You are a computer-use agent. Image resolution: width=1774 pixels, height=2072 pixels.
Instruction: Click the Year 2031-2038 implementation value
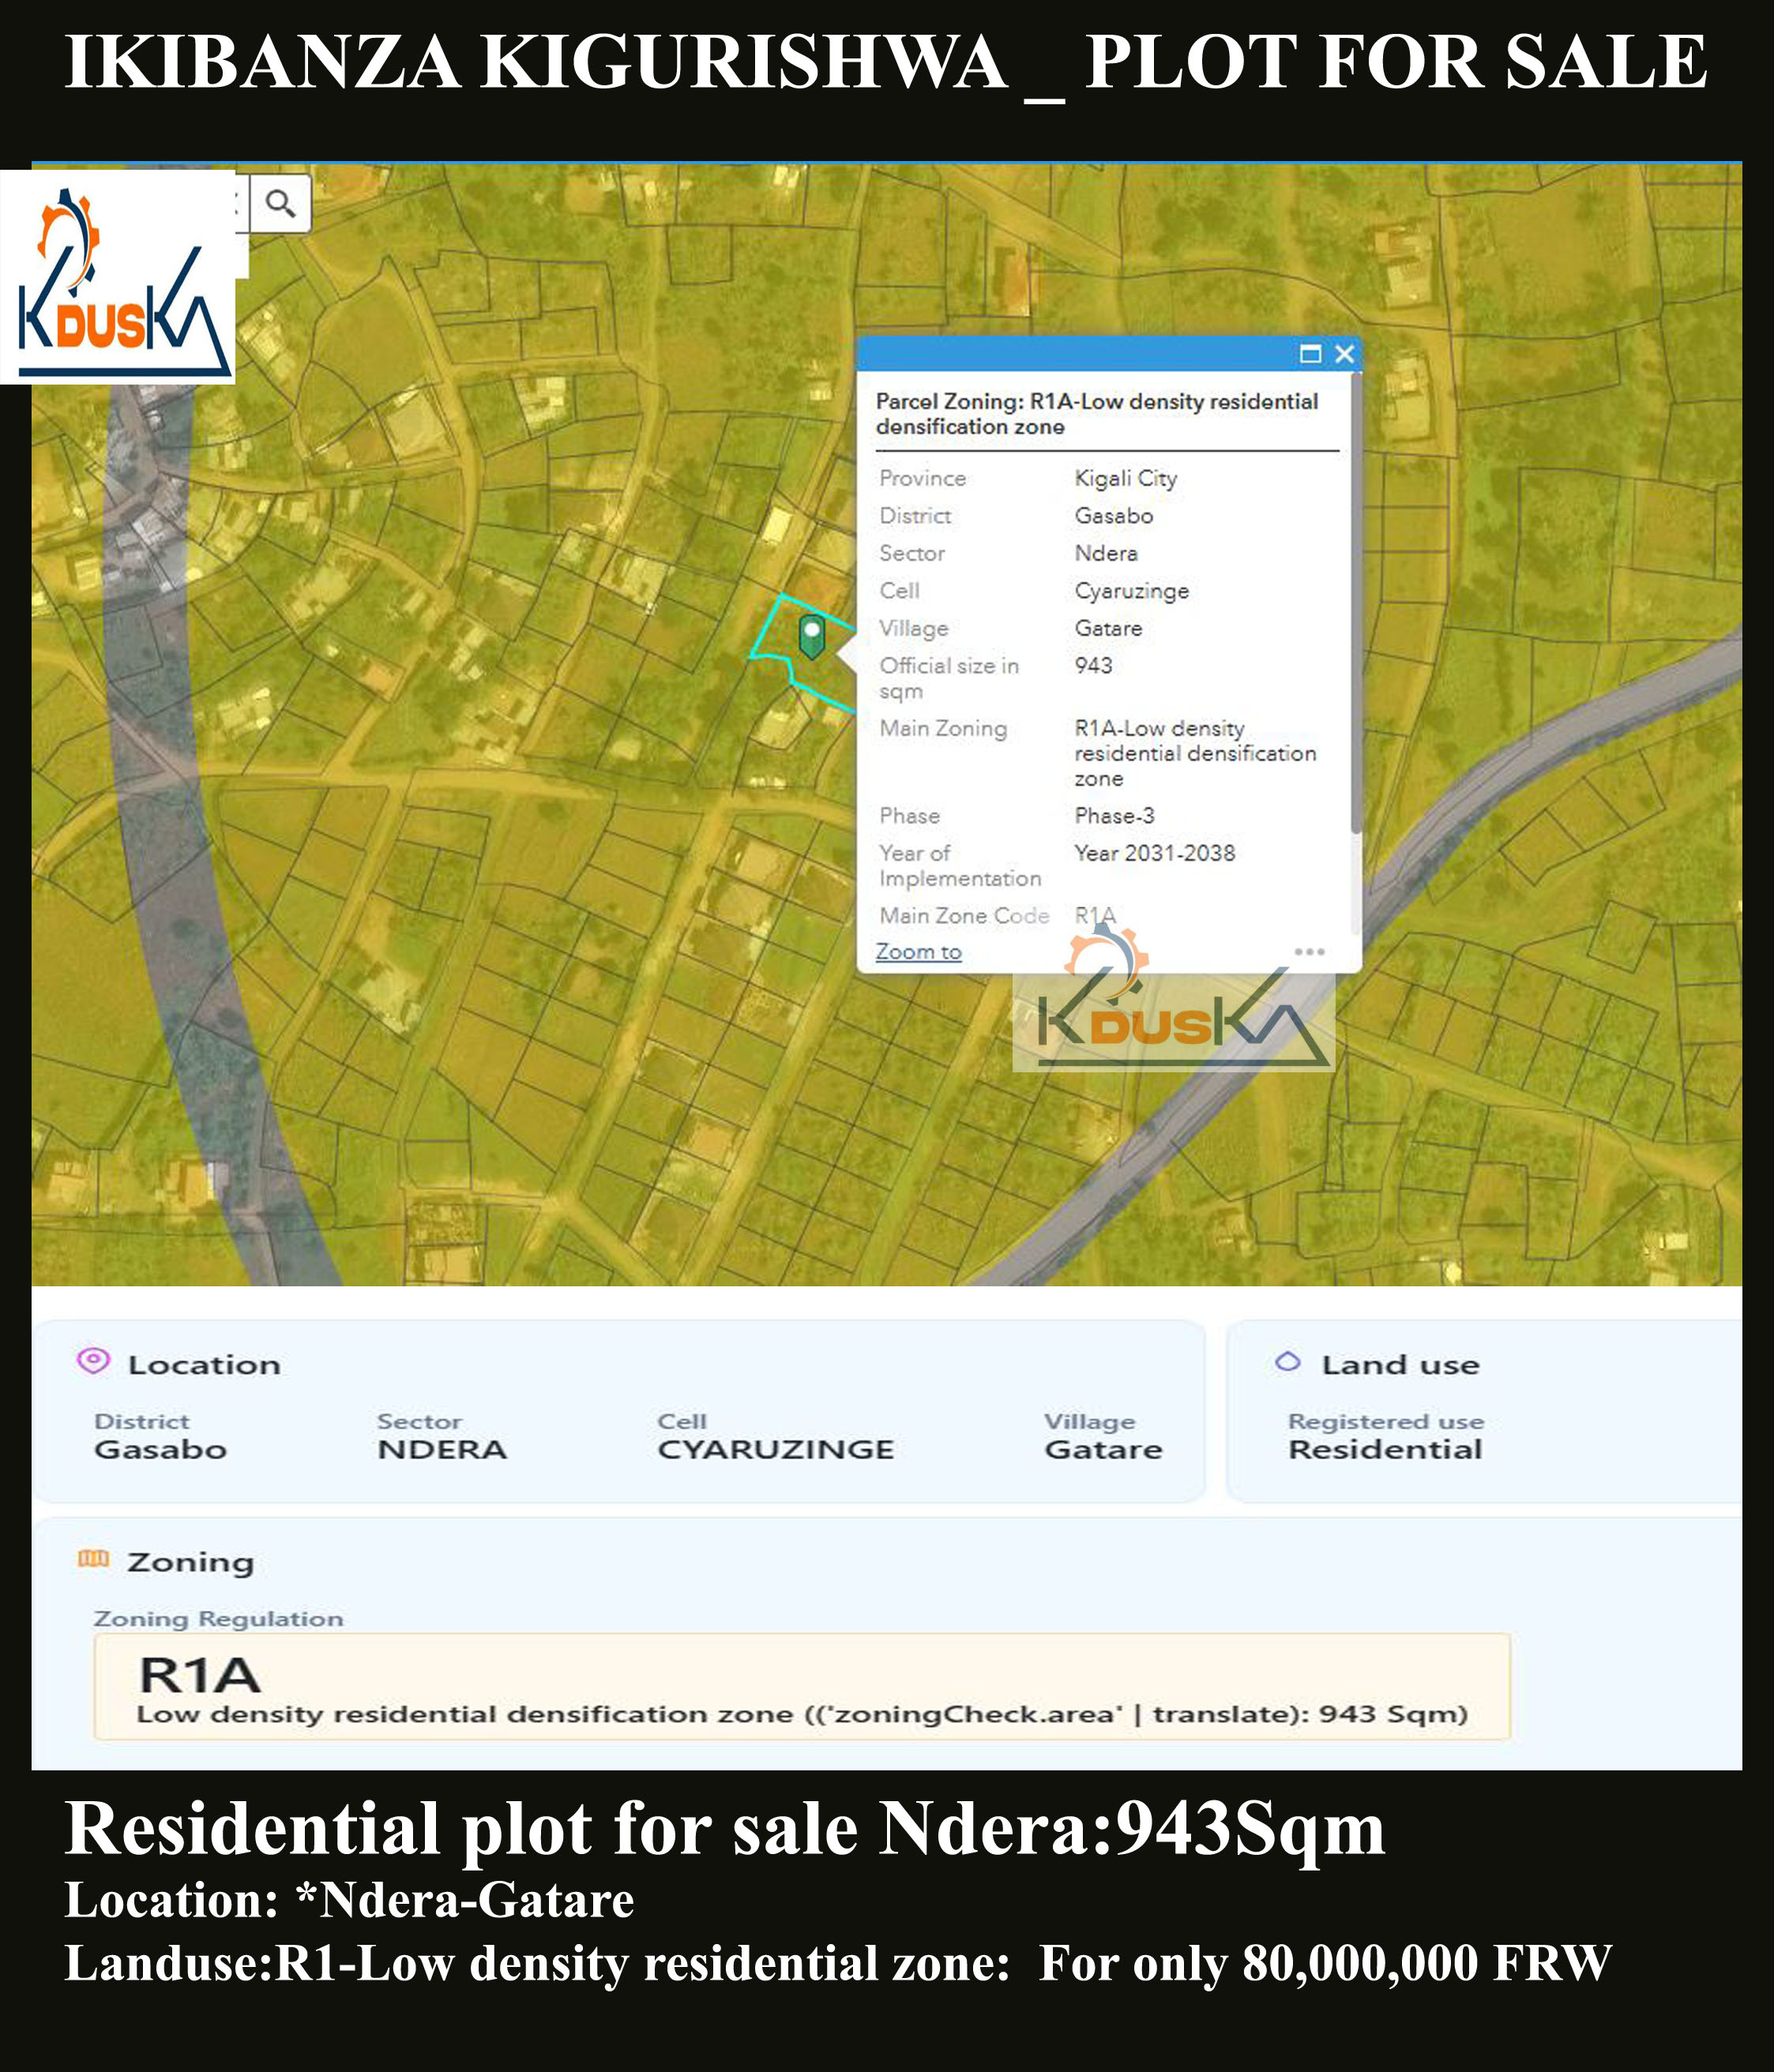(x=1156, y=852)
